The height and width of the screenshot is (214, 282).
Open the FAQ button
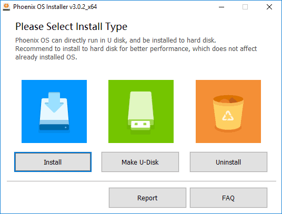tap(228, 198)
